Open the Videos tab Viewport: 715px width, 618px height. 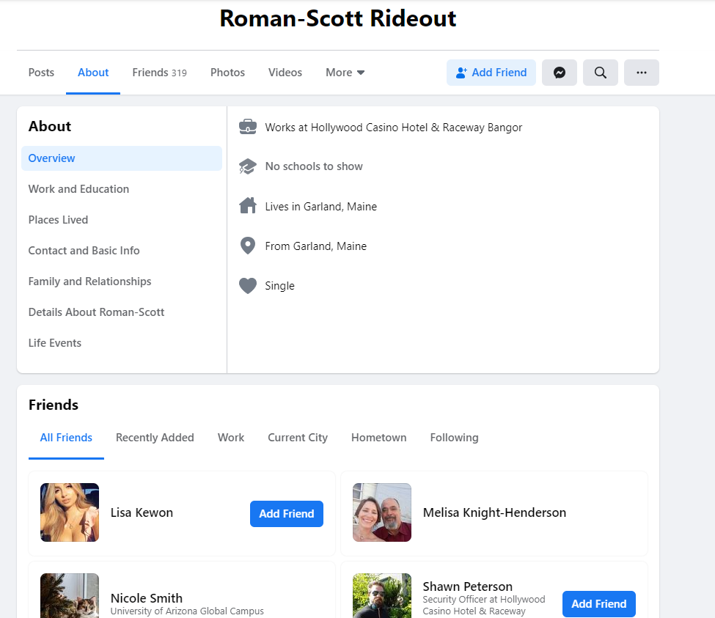click(285, 73)
